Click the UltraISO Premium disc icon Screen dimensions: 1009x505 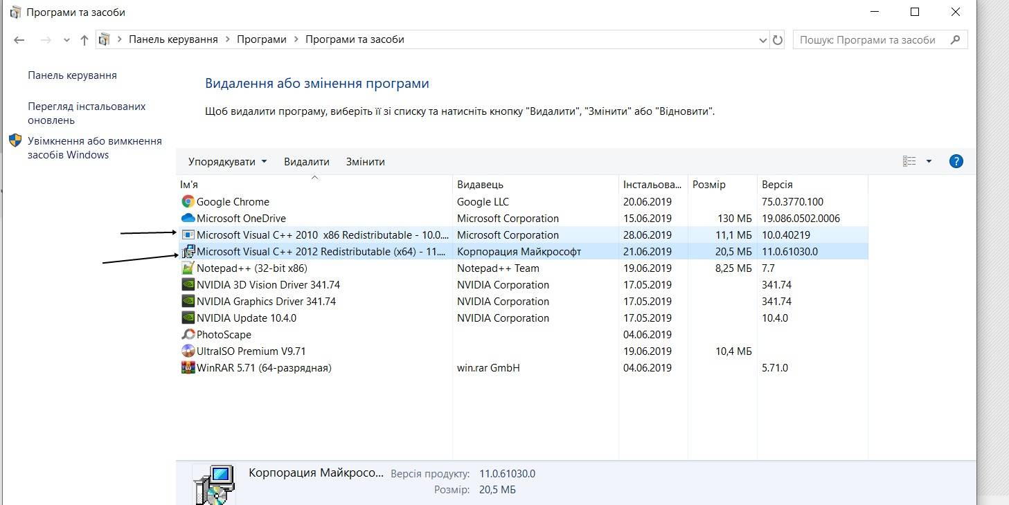click(188, 351)
